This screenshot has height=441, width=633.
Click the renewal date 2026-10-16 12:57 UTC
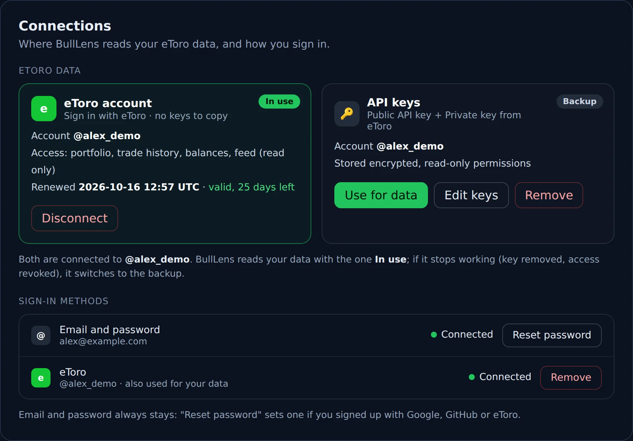pos(139,187)
